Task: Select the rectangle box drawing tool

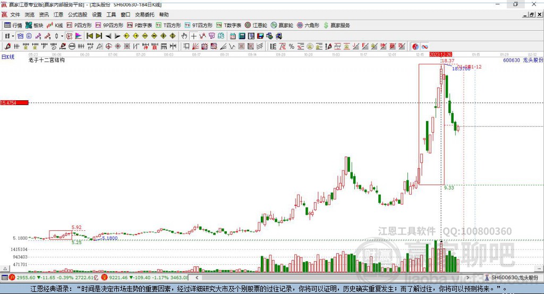Action: coord(186,47)
